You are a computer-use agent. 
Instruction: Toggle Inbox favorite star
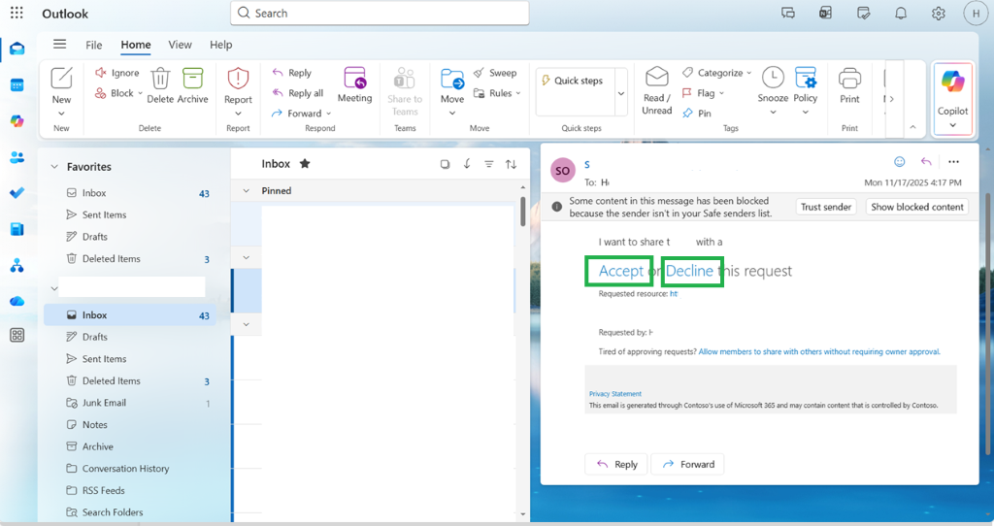305,163
